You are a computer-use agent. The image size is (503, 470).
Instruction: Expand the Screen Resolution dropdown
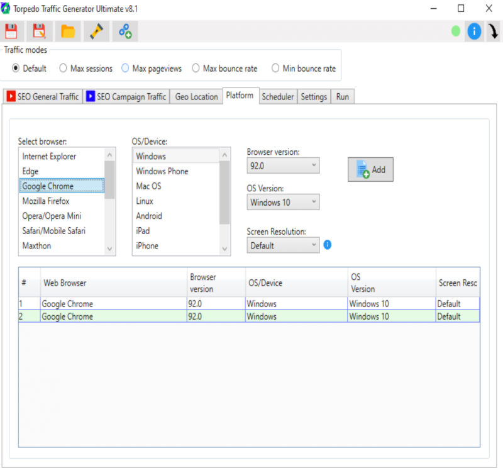[283, 245]
